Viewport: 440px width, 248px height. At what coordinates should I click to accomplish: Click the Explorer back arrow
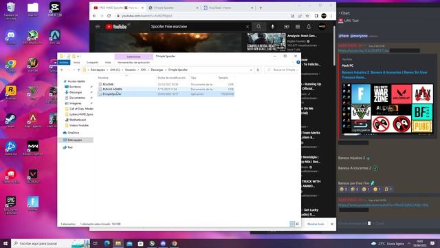[62, 70]
